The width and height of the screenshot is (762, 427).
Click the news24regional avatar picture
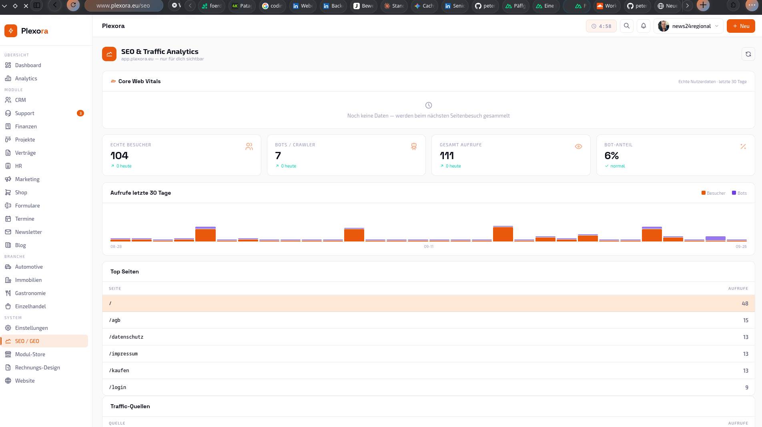(x=664, y=26)
